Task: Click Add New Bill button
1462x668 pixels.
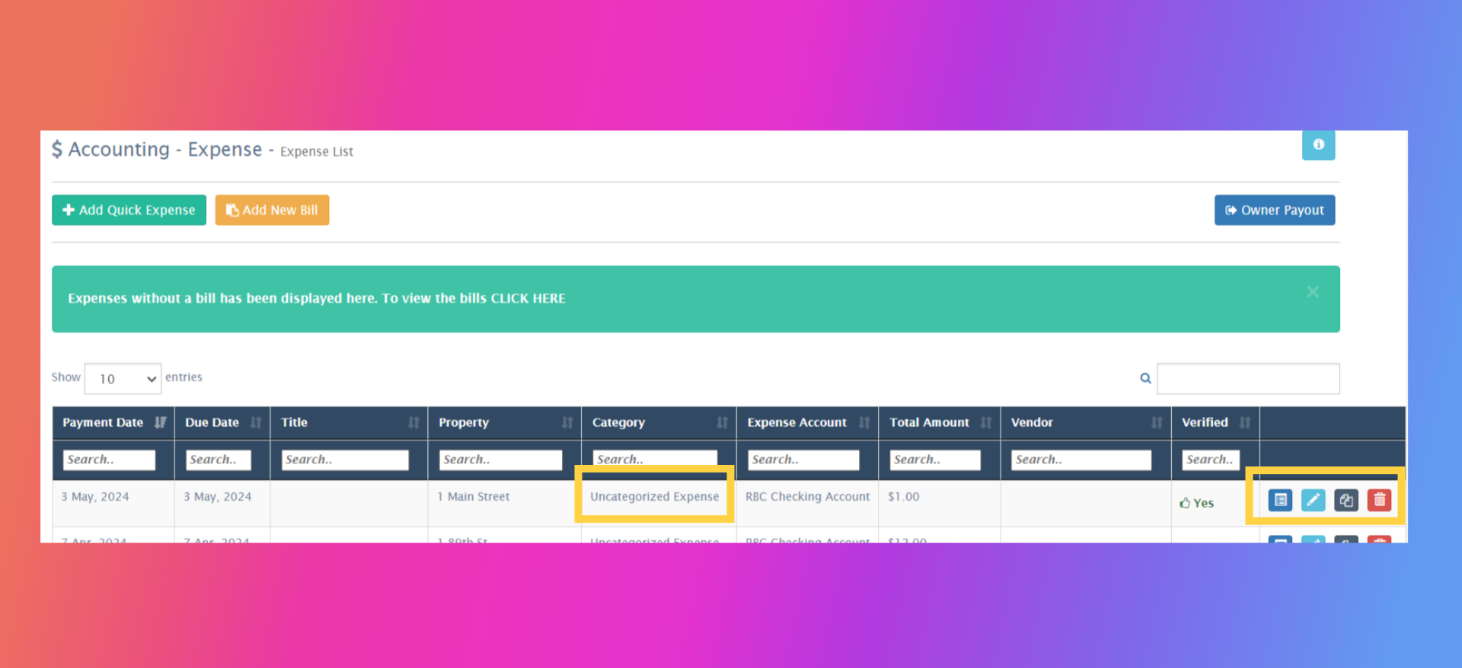Action: pyautogui.click(x=272, y=210)
